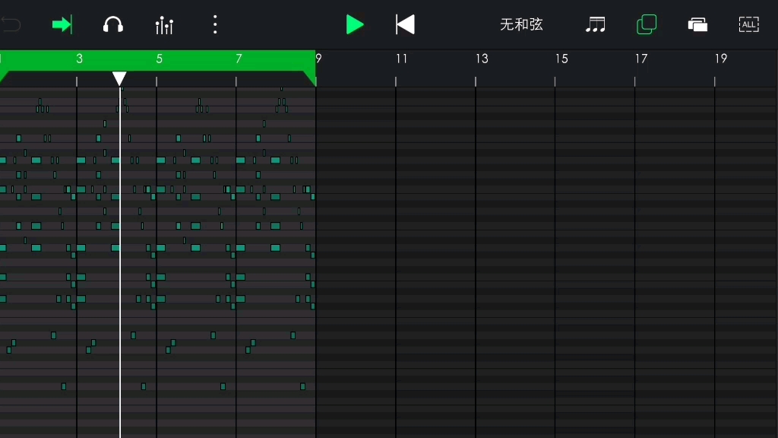Image resolution: width=778 pixels, height=438 pixels.
Task: Open the headphones monitoring icon
Action: click(x=113, y=25)
